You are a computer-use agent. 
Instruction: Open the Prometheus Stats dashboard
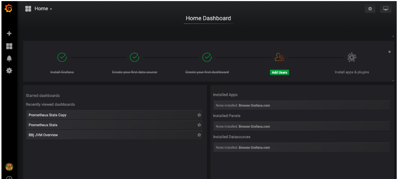(114, 125)
